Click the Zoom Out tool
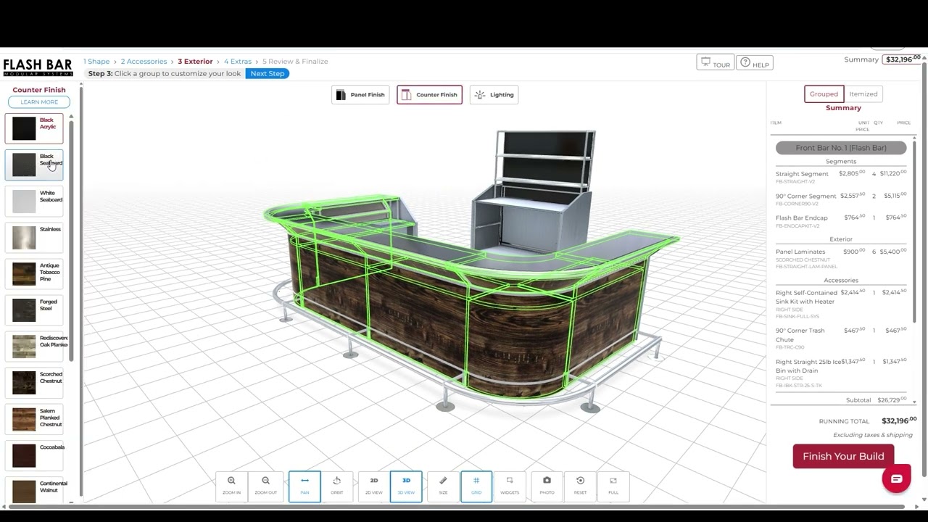 tap(265, 486)
